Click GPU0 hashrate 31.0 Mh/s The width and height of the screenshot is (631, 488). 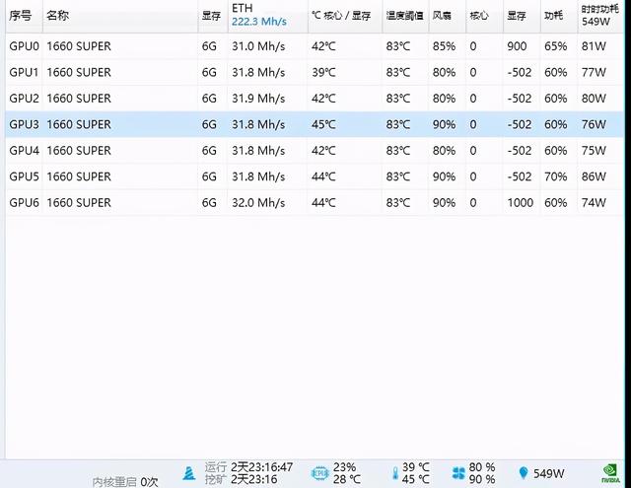coord(258,46)
